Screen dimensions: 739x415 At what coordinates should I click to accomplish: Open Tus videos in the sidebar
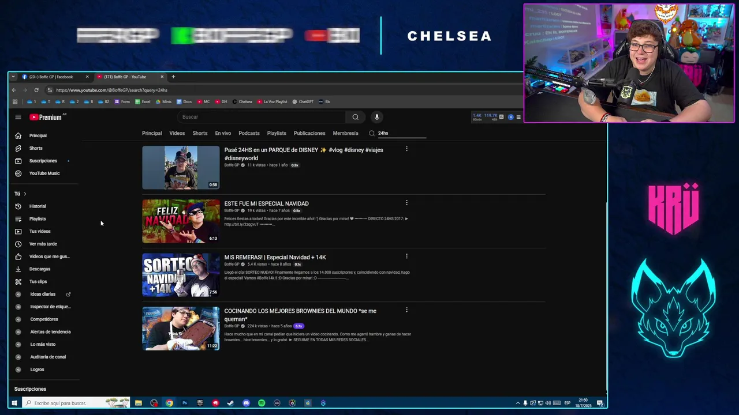[x=40, y=232]
